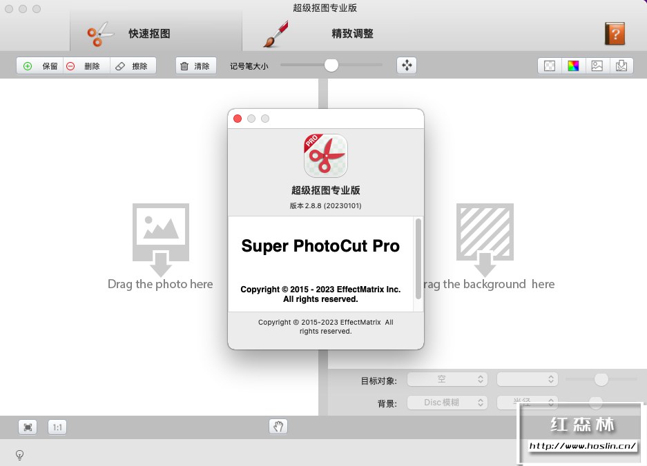Screen dimensions: 647x466
Task: Choose the solid color background icon
Action: tap(573, 66)
